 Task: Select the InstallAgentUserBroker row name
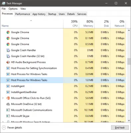24,92
